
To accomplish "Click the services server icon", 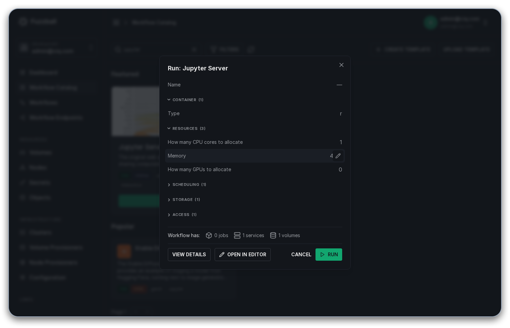I will click(237, 235).
